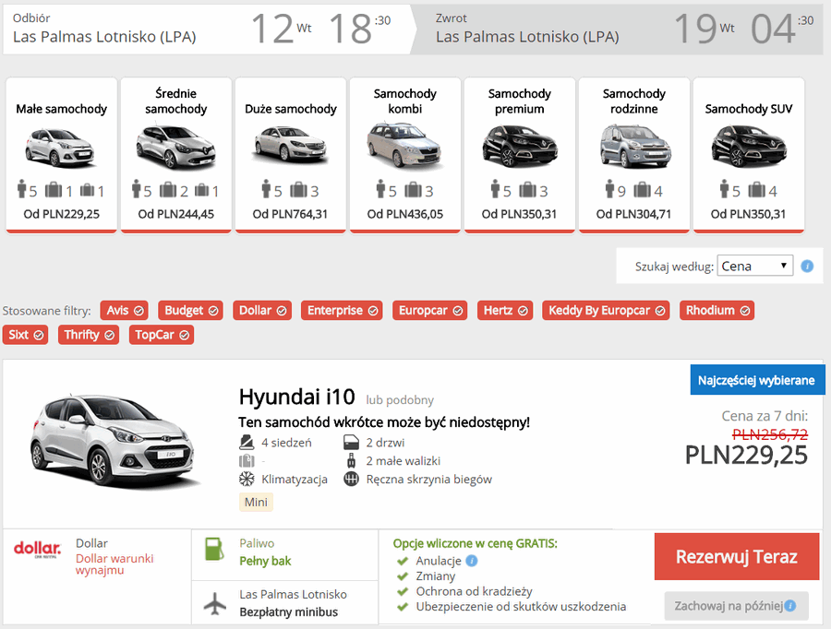Screen dimensions: 831x629
Task: Remove the Thrifty filter tag
Action: (89, 335)
